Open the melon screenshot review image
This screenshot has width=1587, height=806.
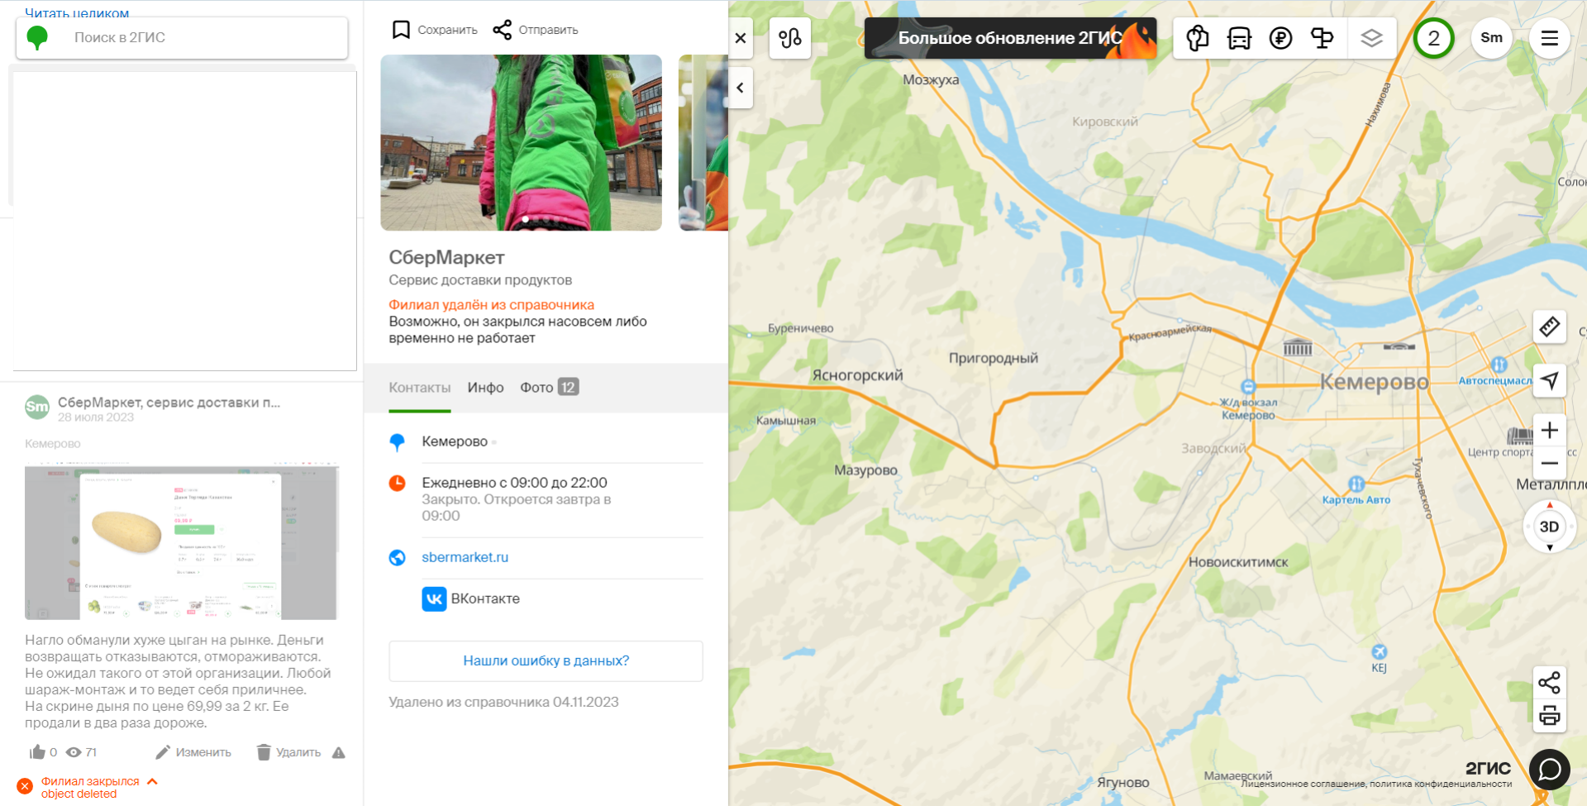click(x=181, y=541)
